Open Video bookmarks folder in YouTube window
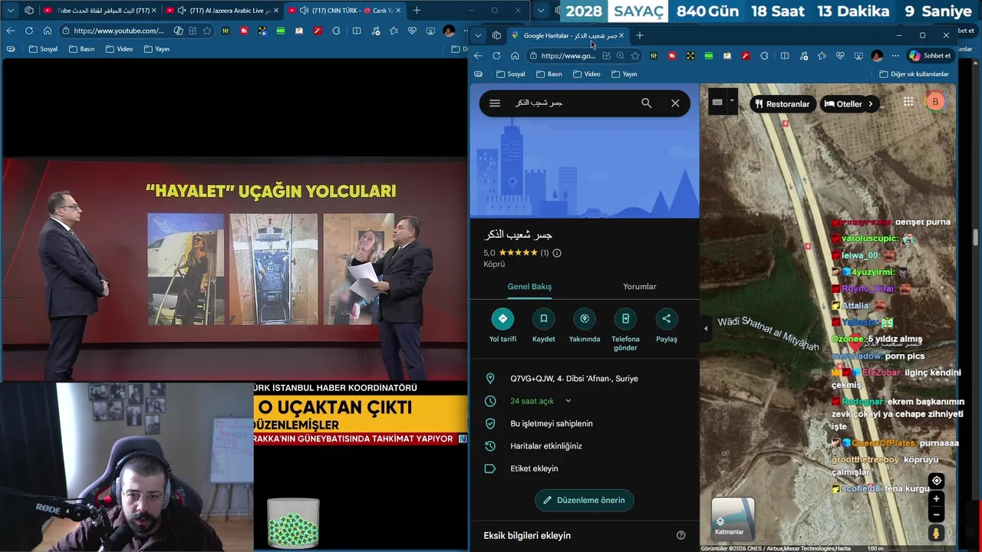The height and width of the screenshot is (552, 982). (x=119, y=49)
